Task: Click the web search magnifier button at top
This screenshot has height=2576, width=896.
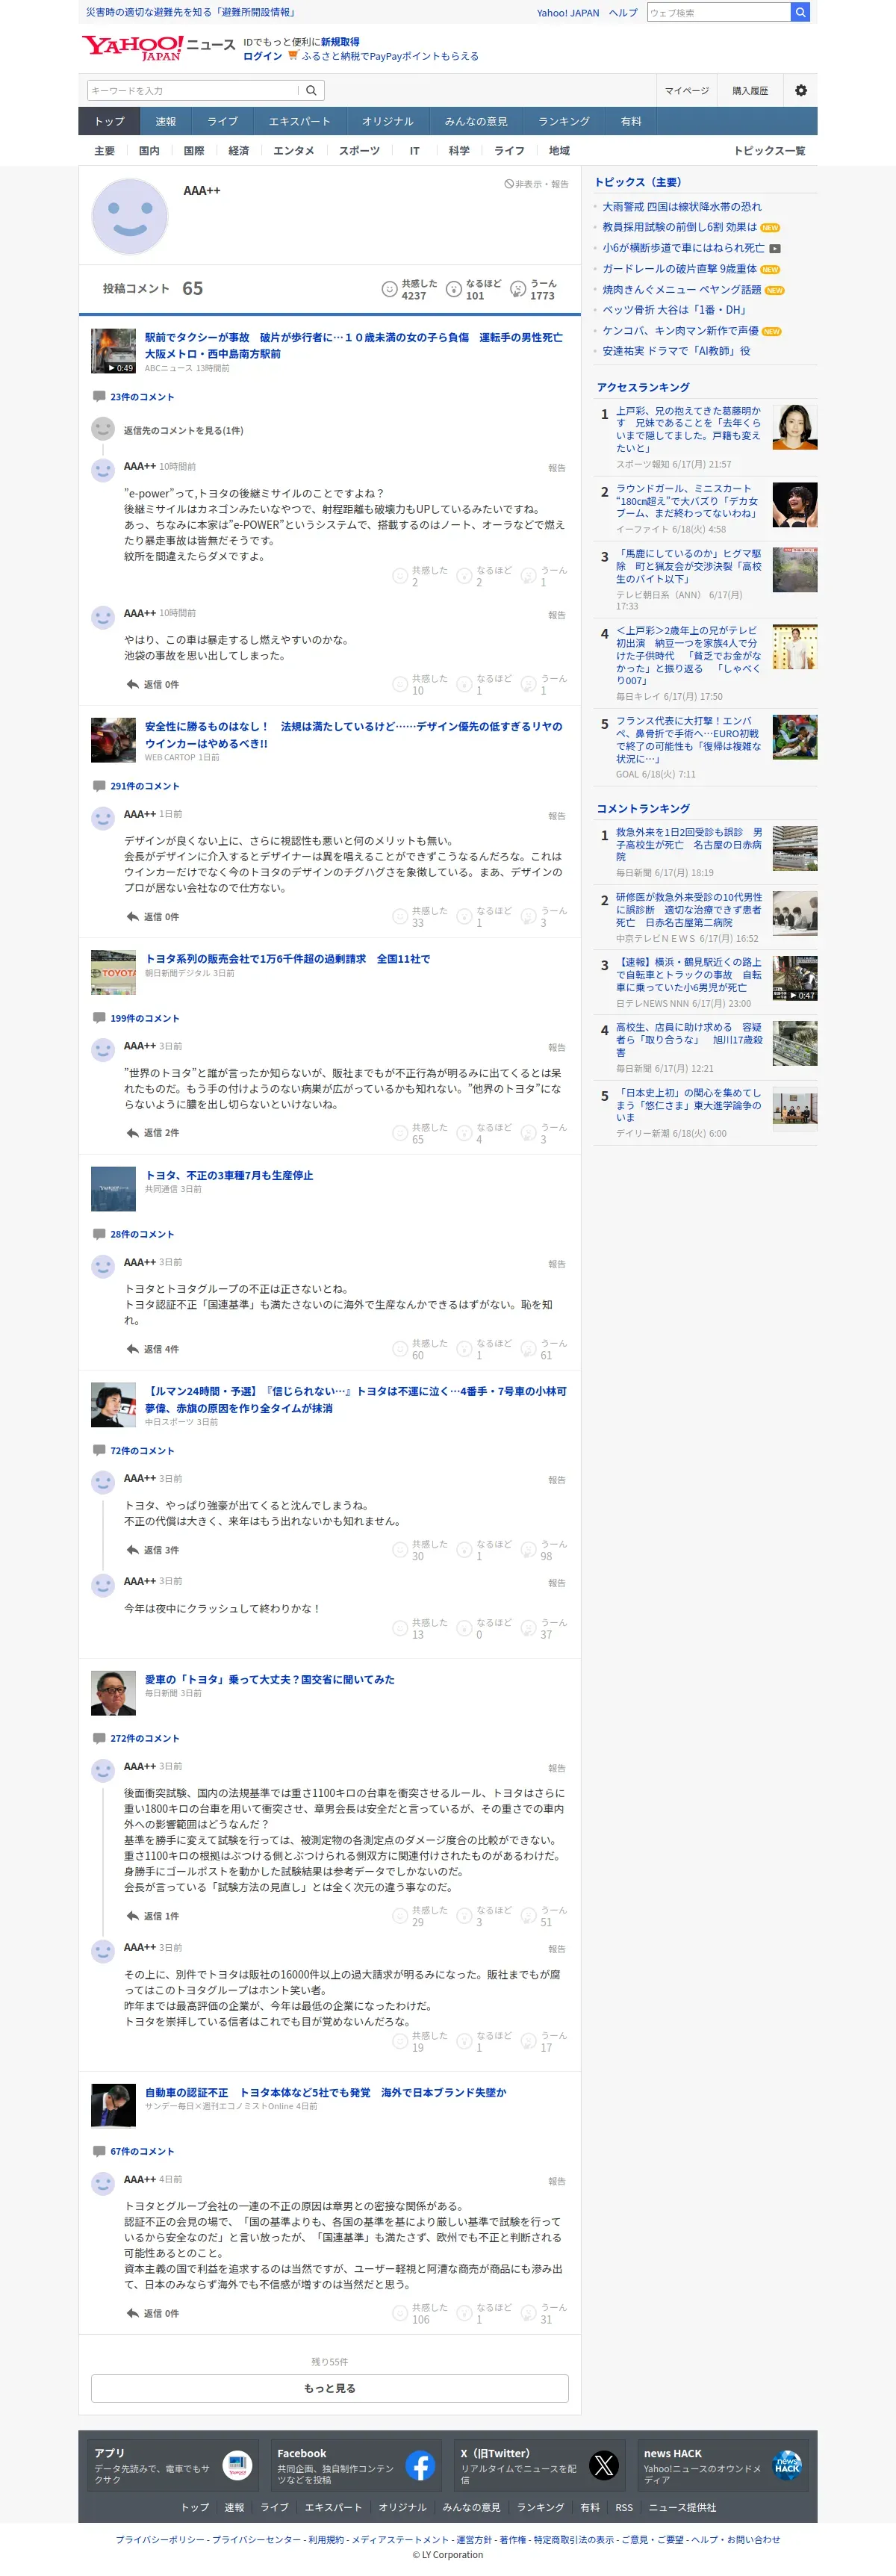Action: [799, 12]
